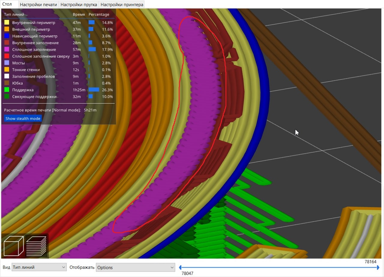Click the white Заполнение пробелов color swatch

click(7, 76)
